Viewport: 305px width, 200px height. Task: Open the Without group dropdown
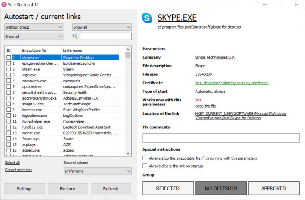pos(34,27)
